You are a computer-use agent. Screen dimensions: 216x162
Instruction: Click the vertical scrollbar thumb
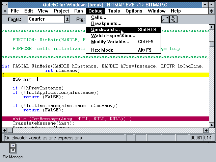click(212, 44)
